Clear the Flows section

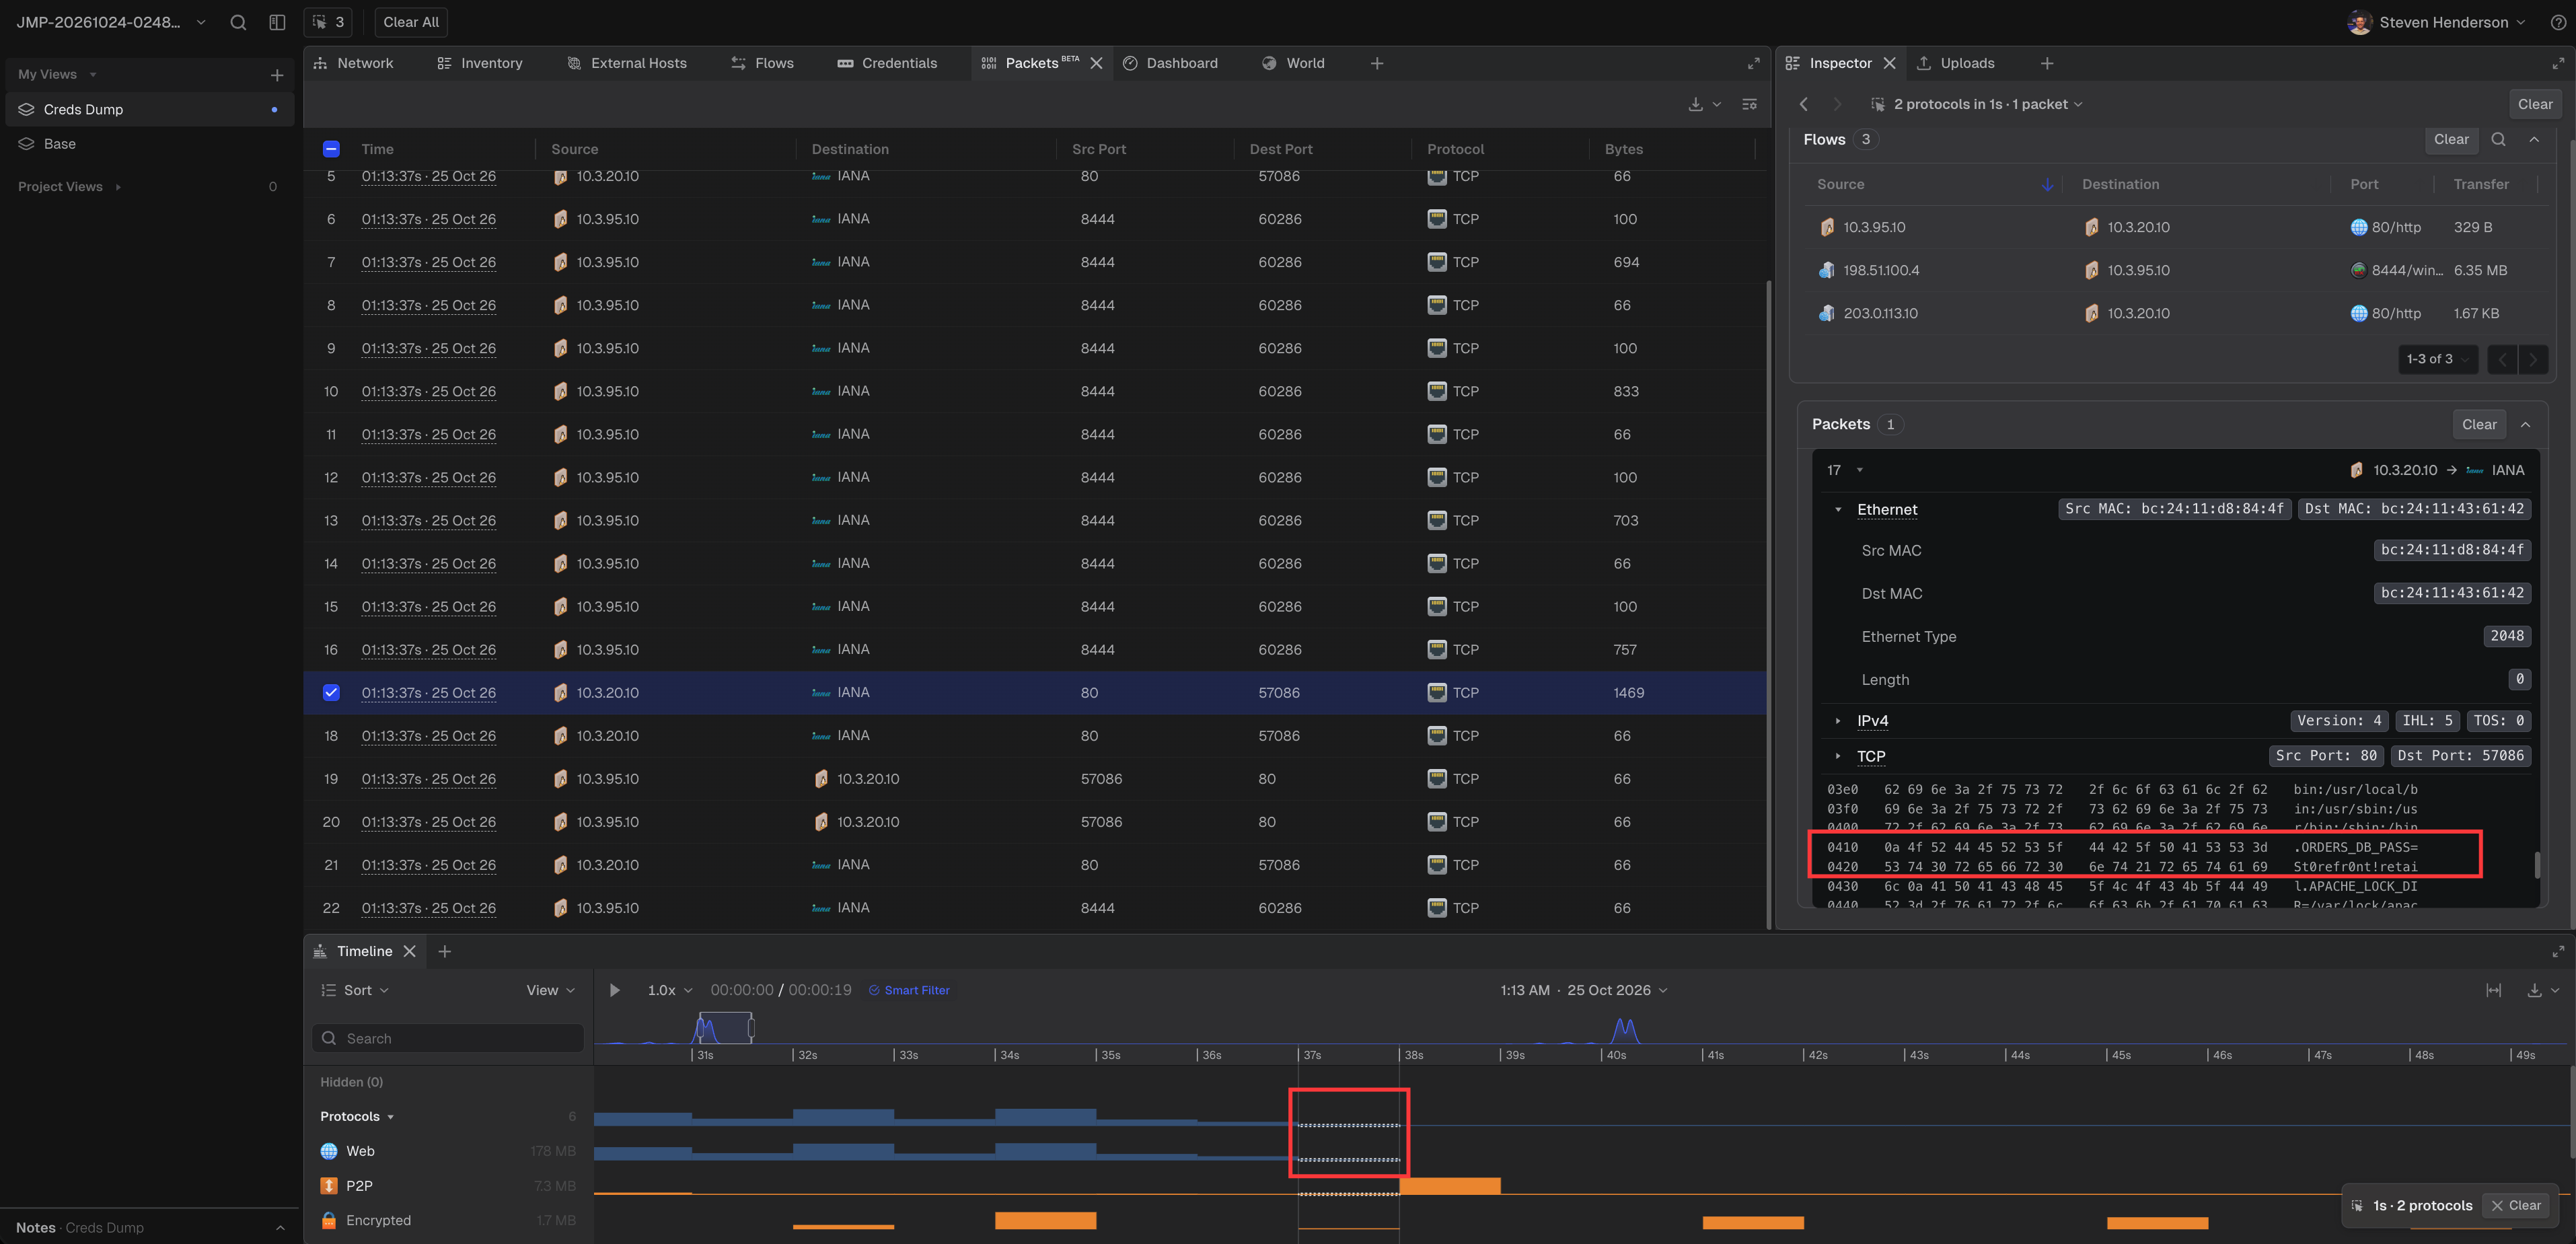click(x=2451, y=139)
